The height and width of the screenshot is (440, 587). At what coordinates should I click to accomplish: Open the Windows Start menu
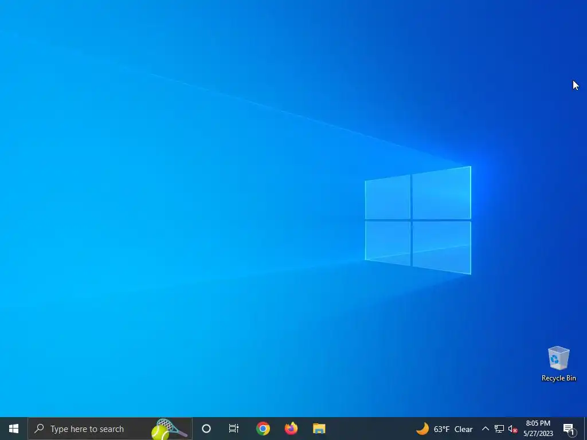tap(14, 429)
